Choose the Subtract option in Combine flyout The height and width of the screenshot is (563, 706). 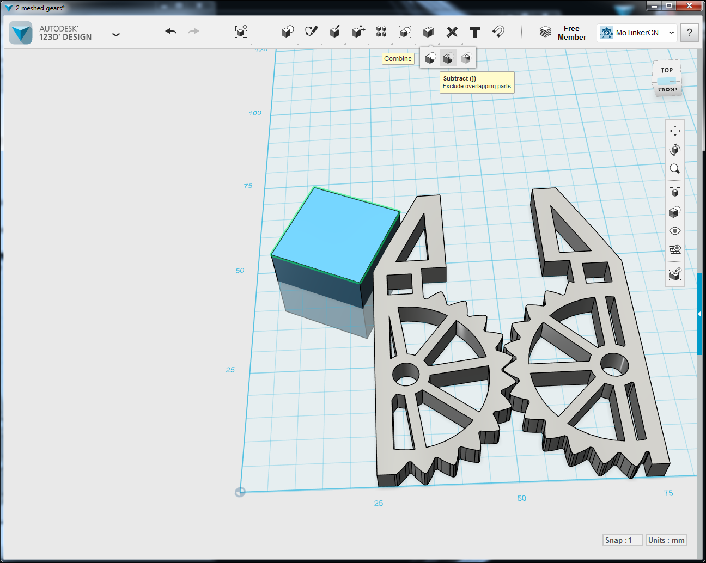coord(448,58)
